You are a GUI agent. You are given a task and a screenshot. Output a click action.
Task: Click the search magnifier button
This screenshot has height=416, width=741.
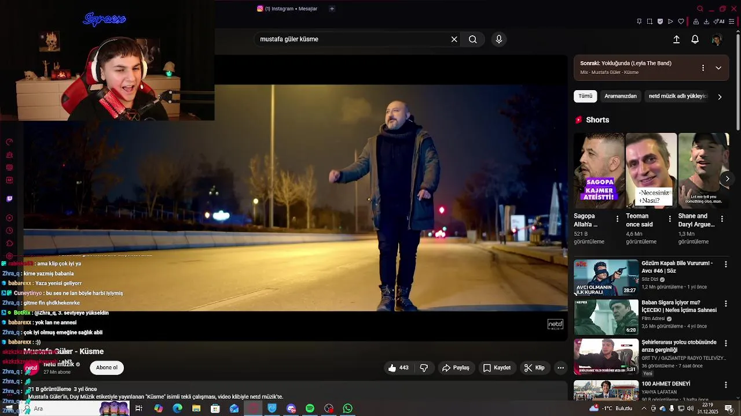click(x=473, y=39)
